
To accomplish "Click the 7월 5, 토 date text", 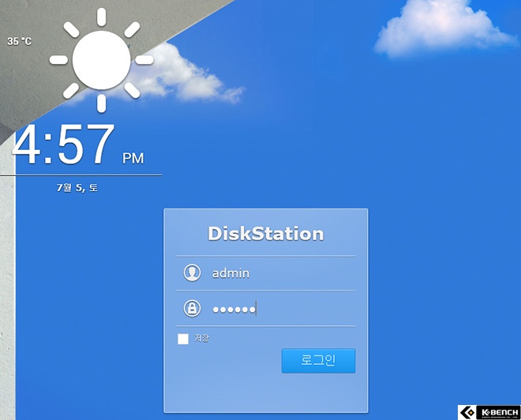I will click(x=77, y=188).
